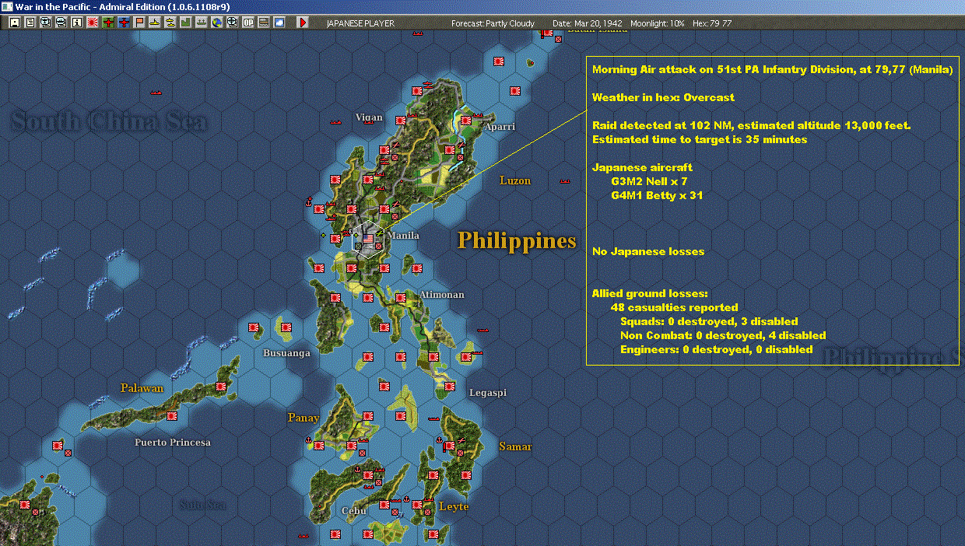Select the Japanese flag unit directly above Busuanga
The height and width of the screenshot is (546, 965).
point(286,327)
